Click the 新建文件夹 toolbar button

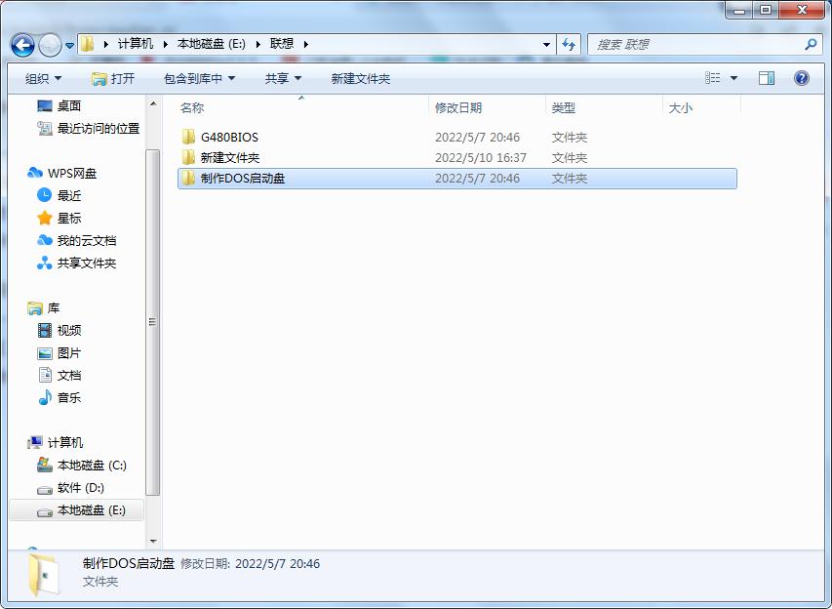pos(361,78)
